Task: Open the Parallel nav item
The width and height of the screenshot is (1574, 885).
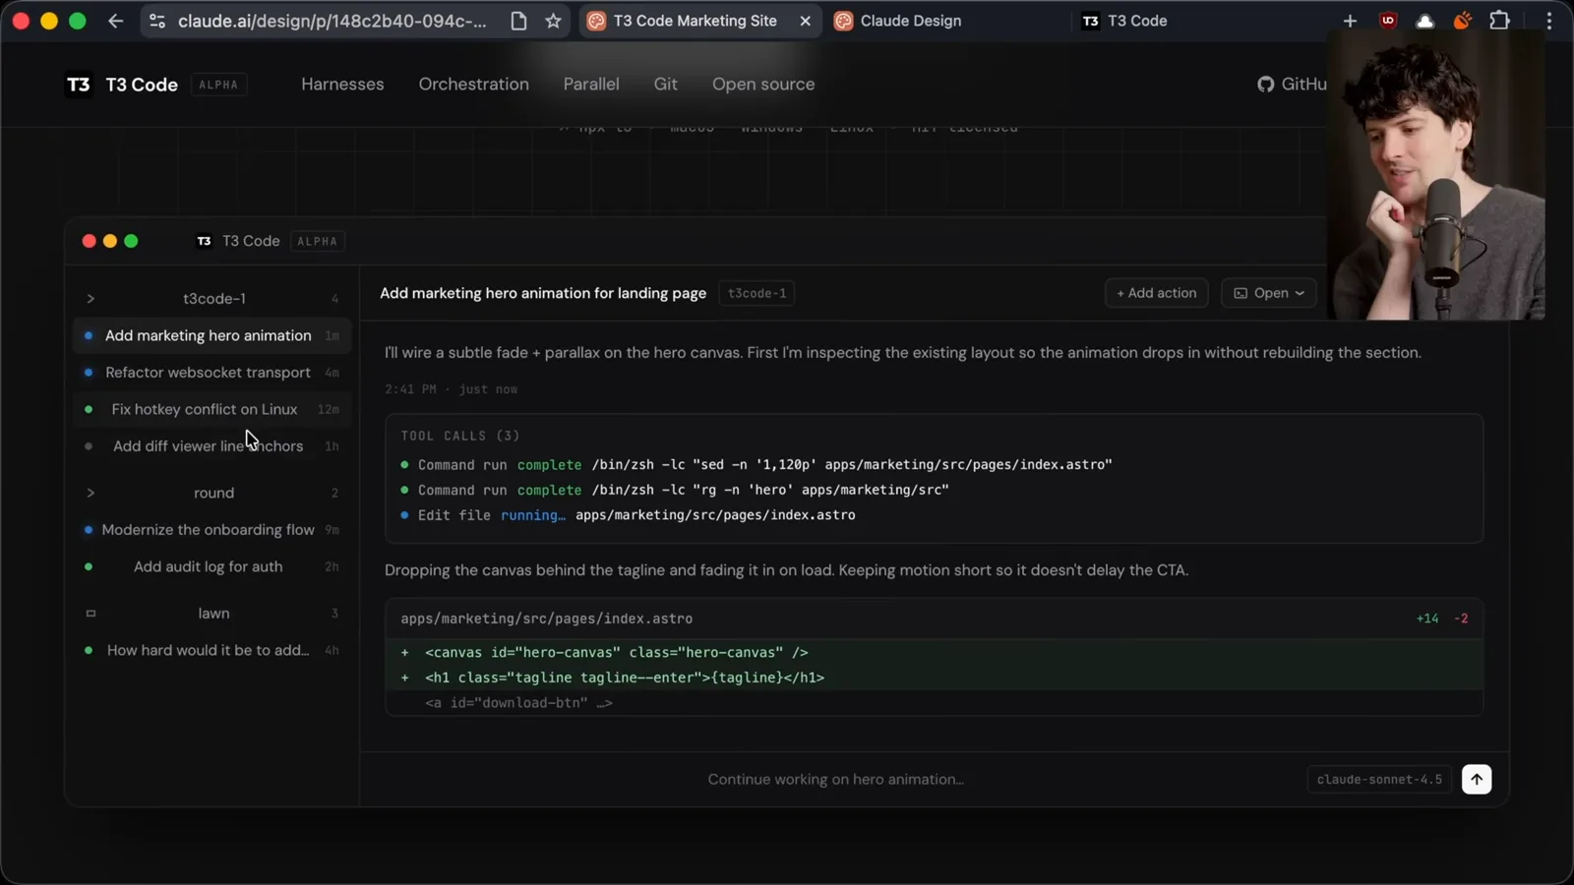Action: [x=591, y=85]
